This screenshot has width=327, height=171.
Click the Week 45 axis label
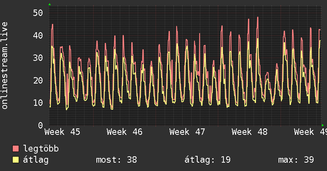click(x=62, y=132)
